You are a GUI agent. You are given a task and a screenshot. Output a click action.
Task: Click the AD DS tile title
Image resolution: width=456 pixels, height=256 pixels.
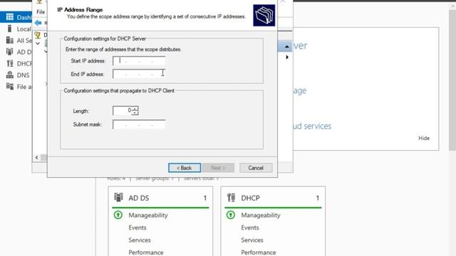139,198
